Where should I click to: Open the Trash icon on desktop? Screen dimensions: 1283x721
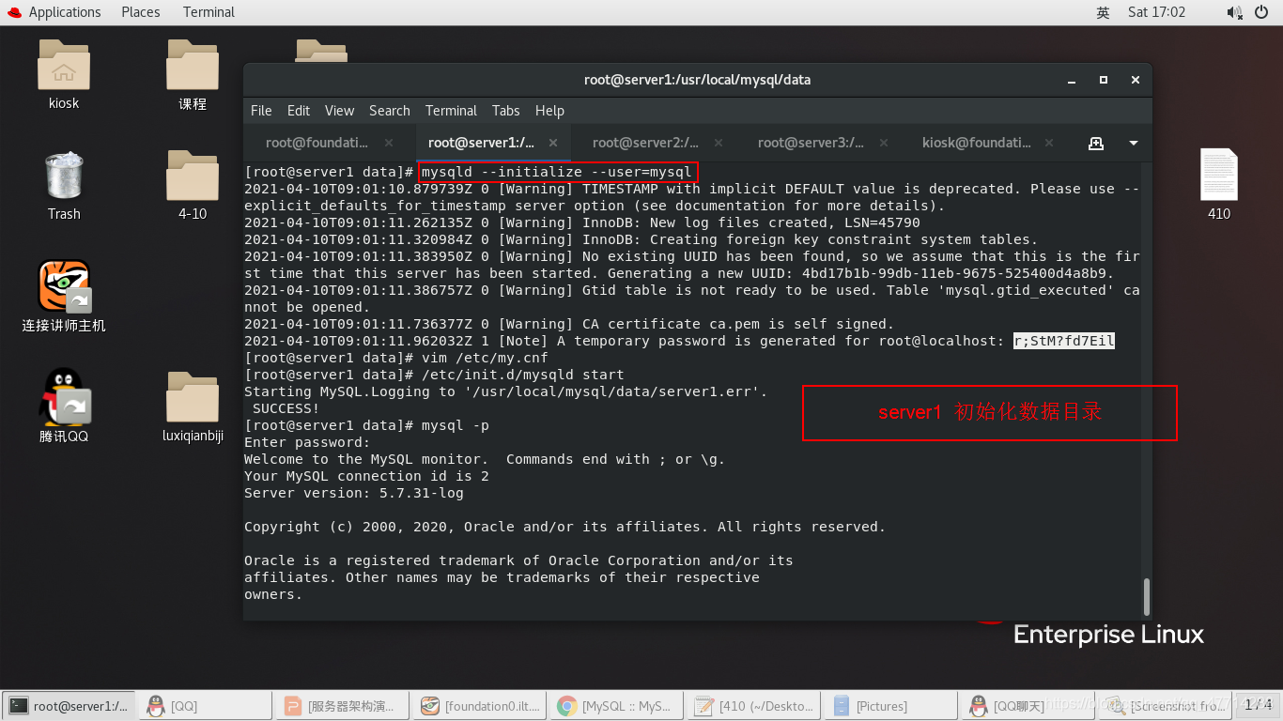pyautogui.click(x=64, y=176)
